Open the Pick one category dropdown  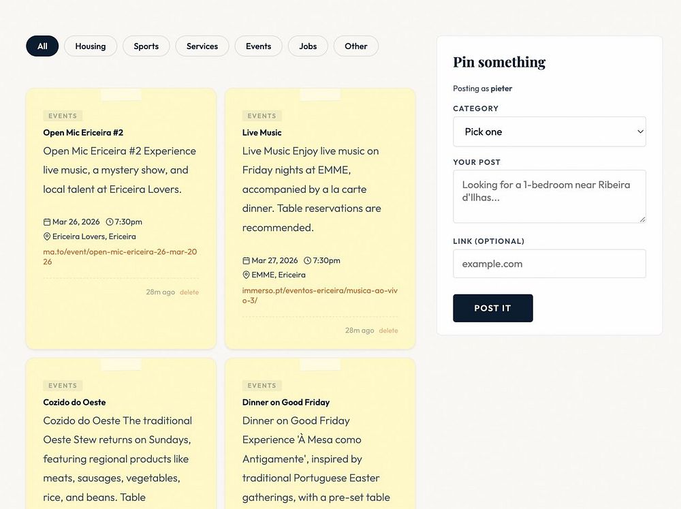[549, 132]
